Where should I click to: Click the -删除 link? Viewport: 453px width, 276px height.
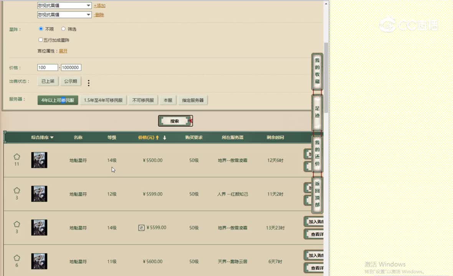[99, 15]
